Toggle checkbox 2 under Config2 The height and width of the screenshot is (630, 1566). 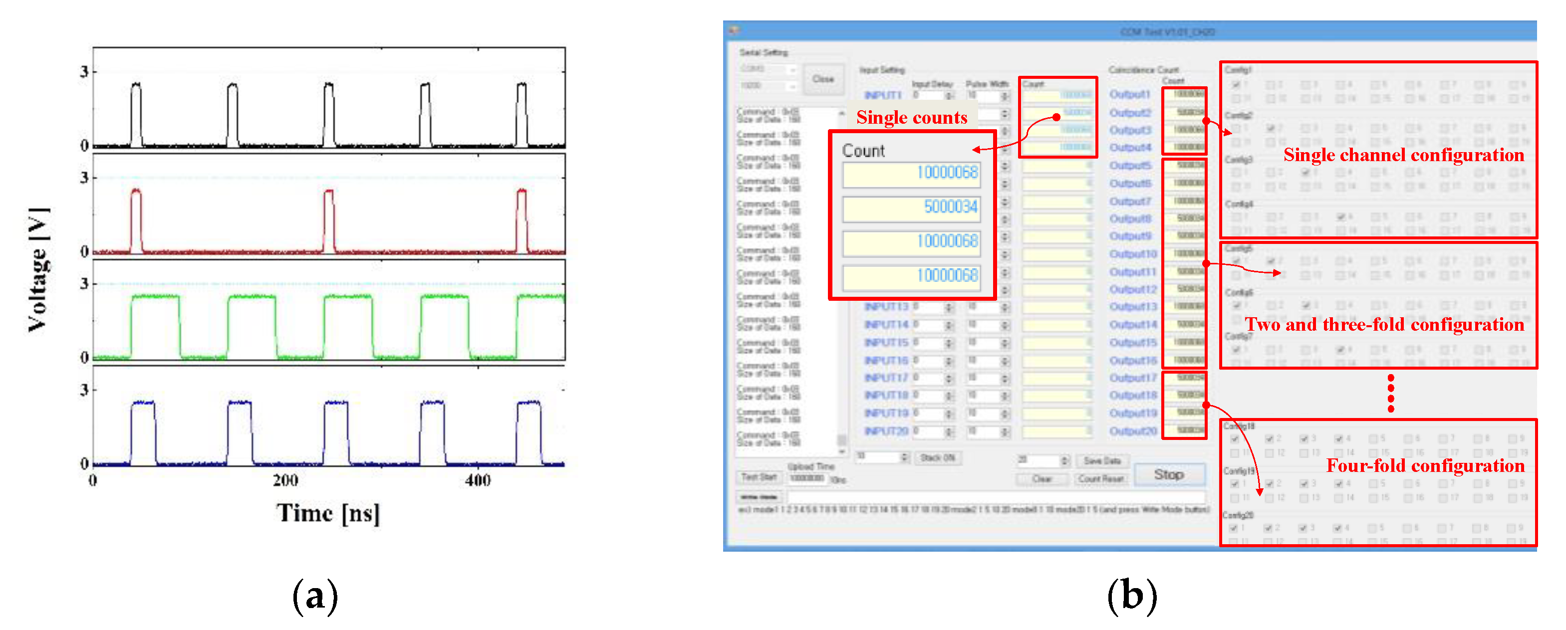click(1270, 128)
